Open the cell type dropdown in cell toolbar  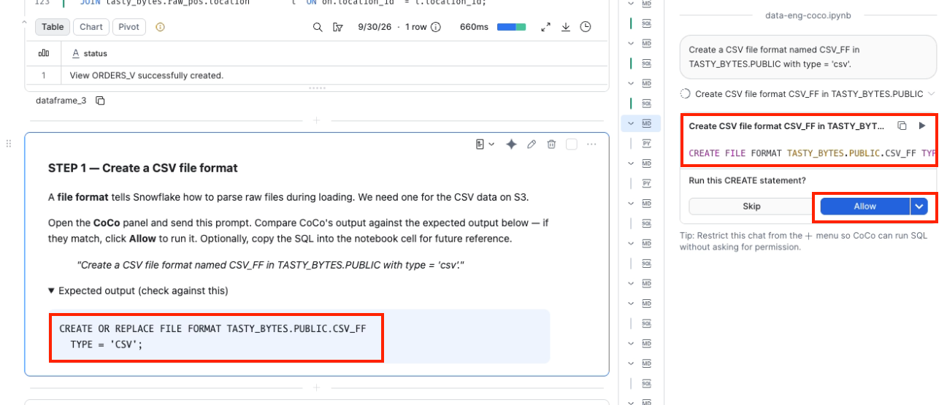485,144
